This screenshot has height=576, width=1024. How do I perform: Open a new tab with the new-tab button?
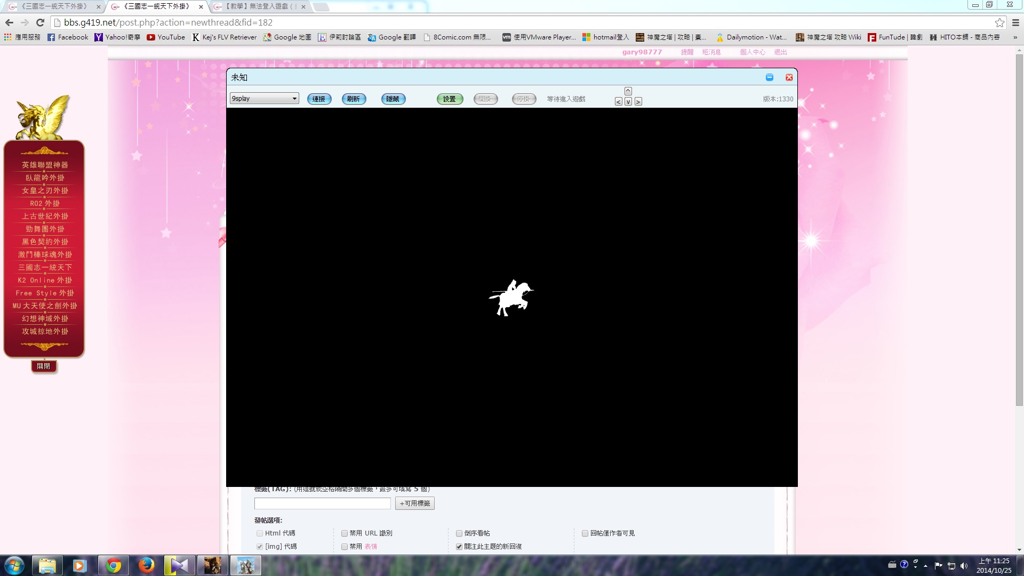coord(321,7)
